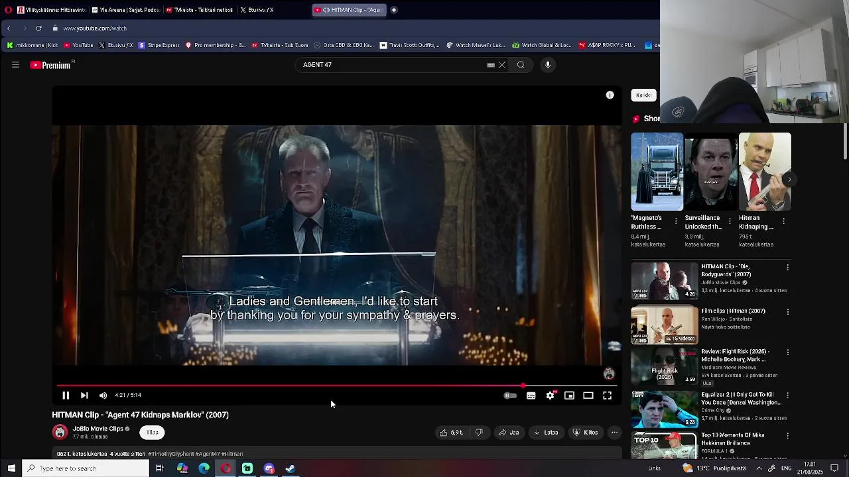Screen dimensions: 849x477
Task: Open more actions menu below video
Action: pyautogui.click(x=614, y=433)
